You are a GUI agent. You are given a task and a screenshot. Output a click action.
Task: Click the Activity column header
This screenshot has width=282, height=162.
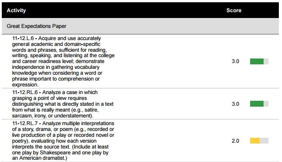(16, 10)
